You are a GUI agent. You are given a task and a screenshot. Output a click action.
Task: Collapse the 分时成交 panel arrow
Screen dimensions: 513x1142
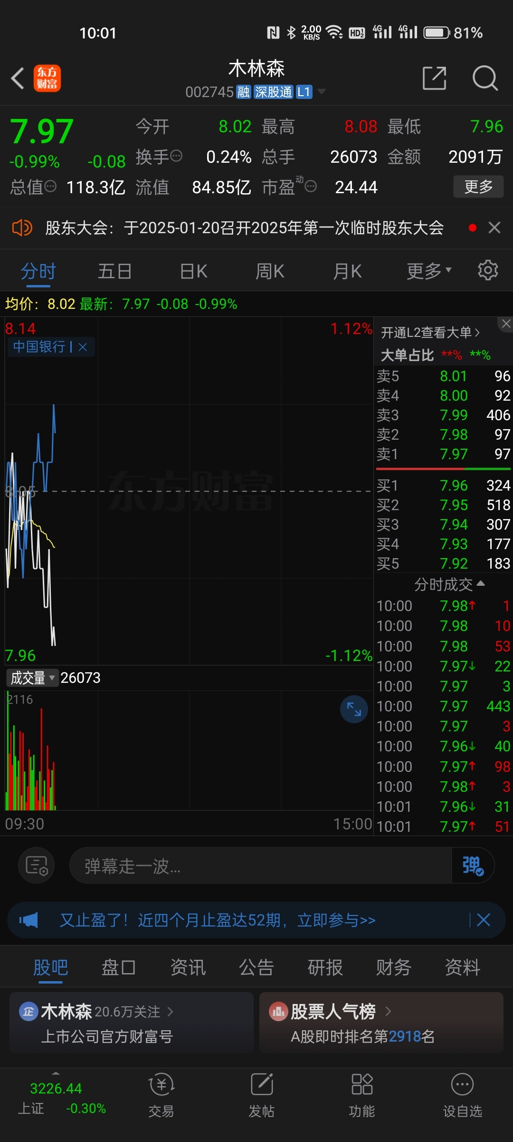click(480, 583)
